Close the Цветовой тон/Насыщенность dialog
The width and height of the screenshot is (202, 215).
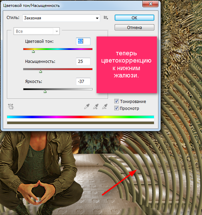[x=150, y=4]
